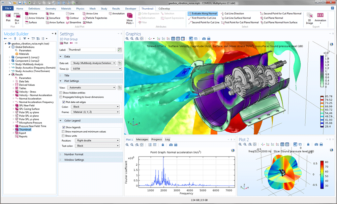Viewport: 337px width, 204px height.
Task: Select the Slice plot tool
Action: [x=51, y=13]
